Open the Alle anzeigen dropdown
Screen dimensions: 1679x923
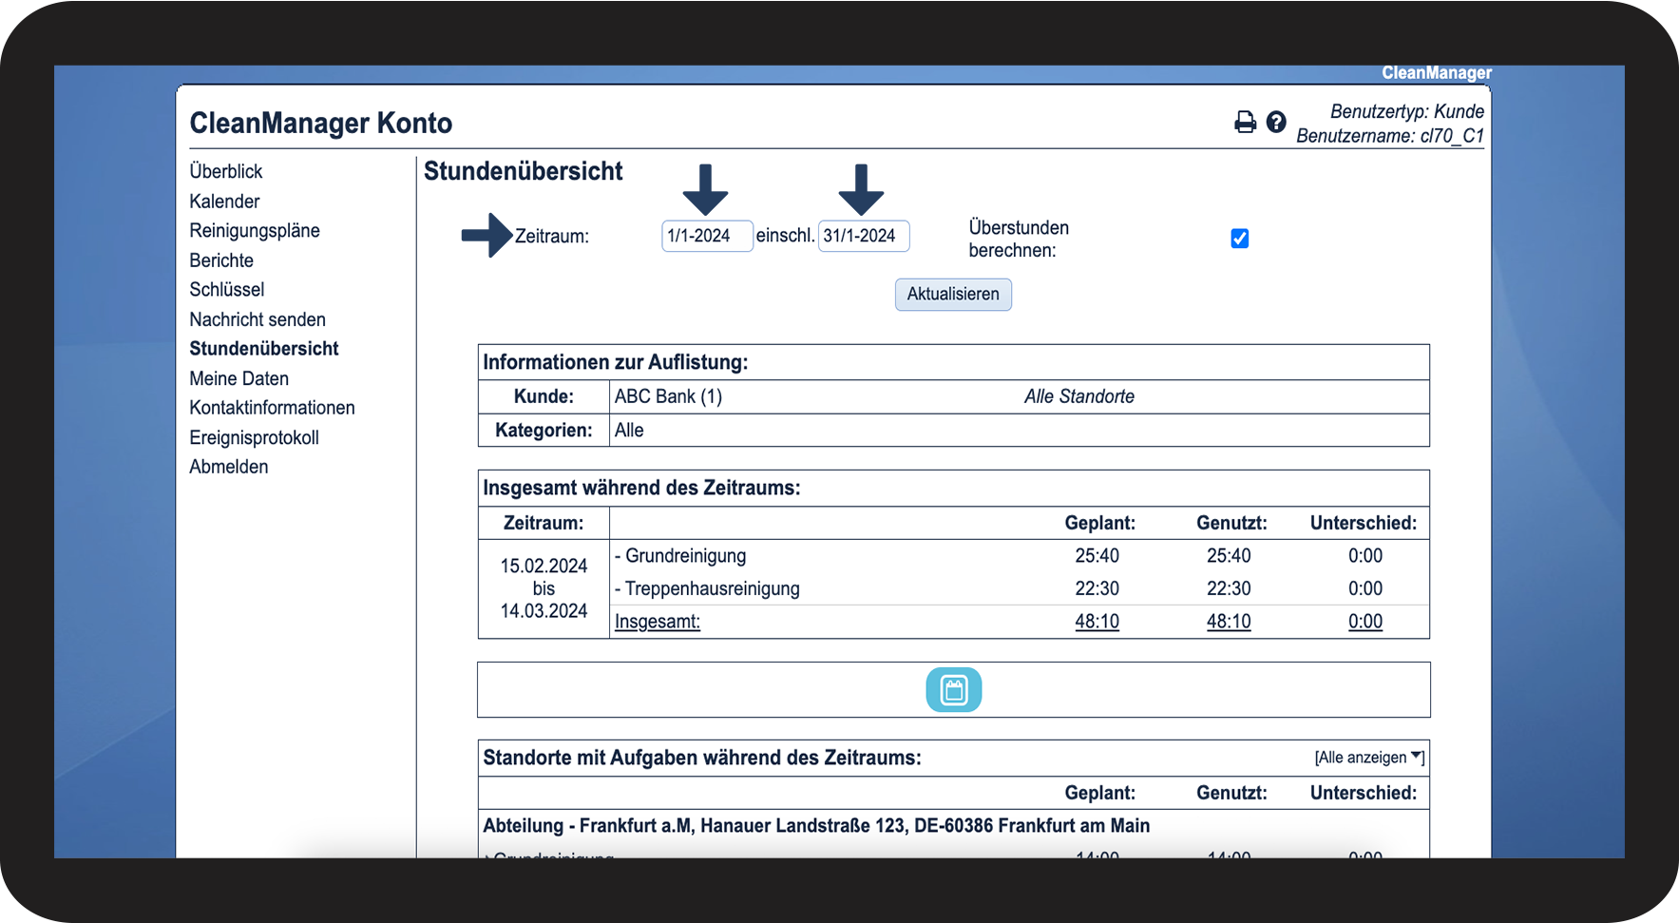tap(1369, 758)
